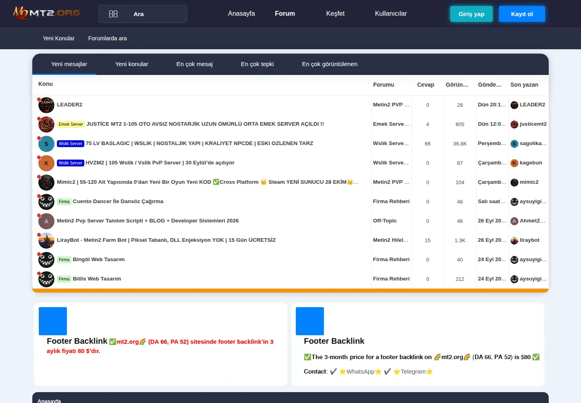Click the WhatsApp contact link
Viewport: 581px width, 403px height.
click(x=360, y=372)
